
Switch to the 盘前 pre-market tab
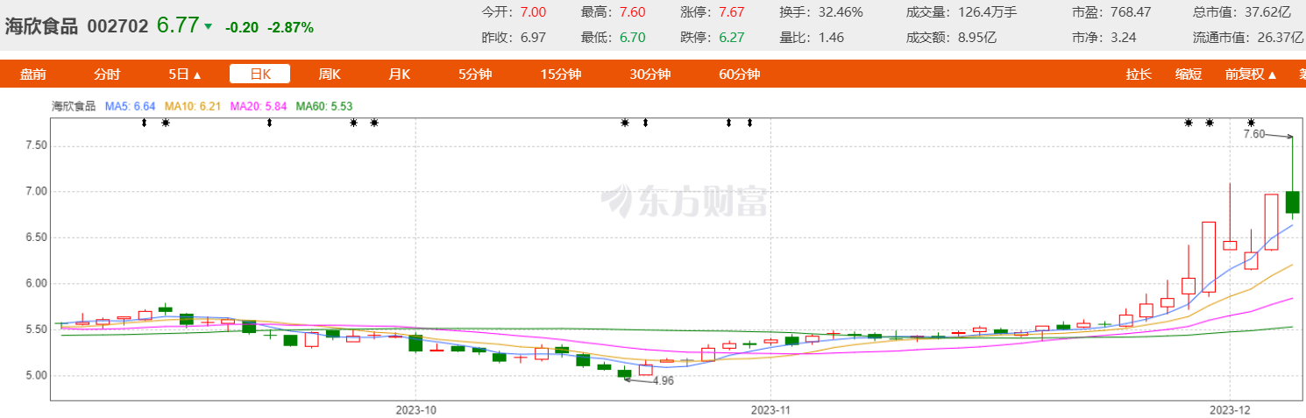[33, 74]
